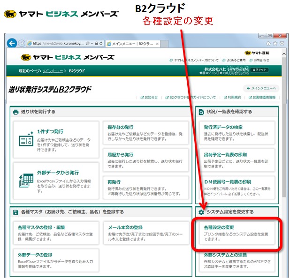The width and height of the screenshot is (290, 280).
Task: Open 外部データの登録 card
Action: (56, 260)
